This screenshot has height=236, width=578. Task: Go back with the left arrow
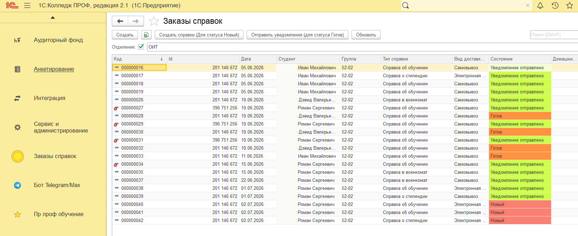120,21
